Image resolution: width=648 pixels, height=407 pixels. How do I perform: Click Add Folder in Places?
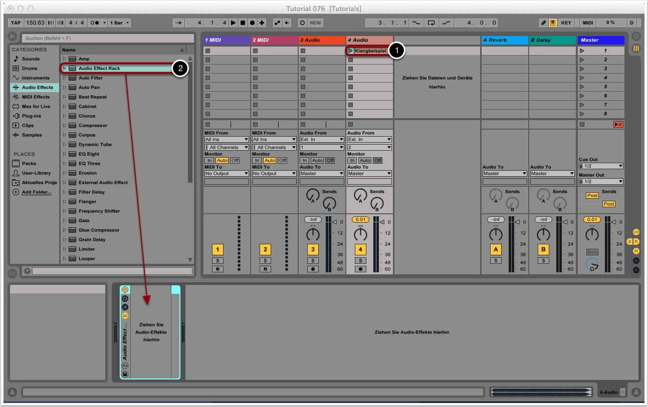(36, 192)
